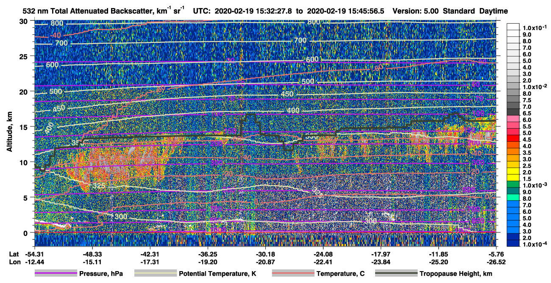Click longitude value -23.84
Screen dimensions: 551x283
pos(381,262)
